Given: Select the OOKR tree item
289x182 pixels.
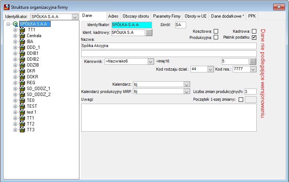Looking at the screenshot, I should click(x=32, y=77).
